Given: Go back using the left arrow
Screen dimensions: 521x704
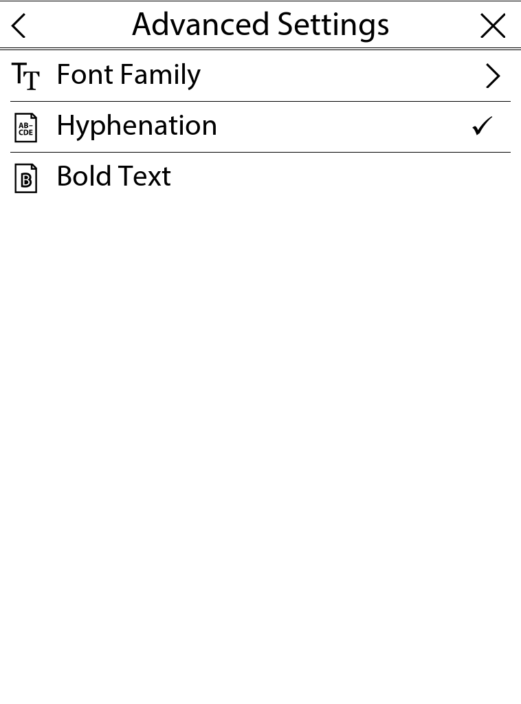Looking at the screenshot, I should pos(19,26).
